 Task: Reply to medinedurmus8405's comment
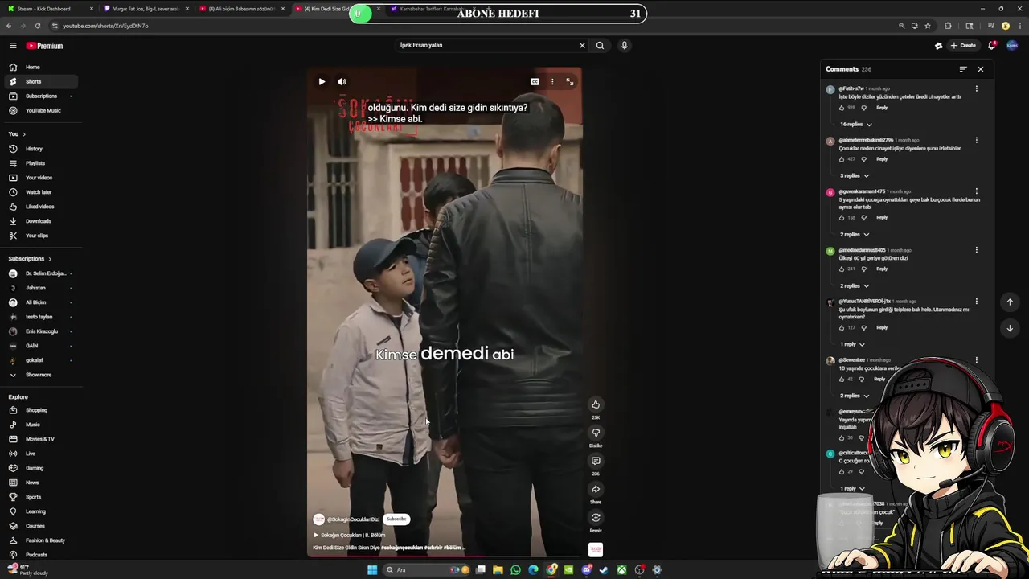point(882,269)
